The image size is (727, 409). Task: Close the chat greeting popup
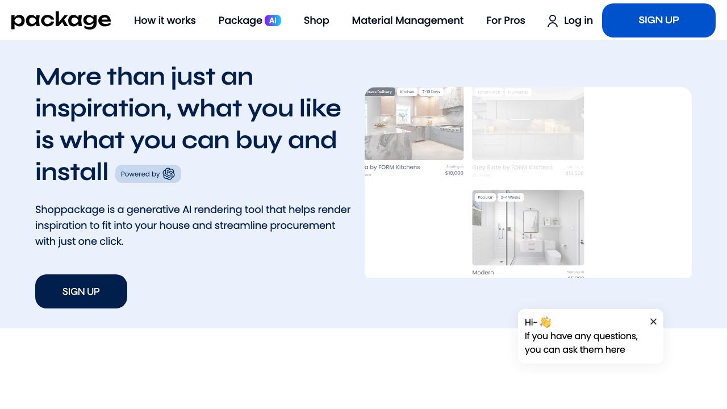tap(653, 322)
